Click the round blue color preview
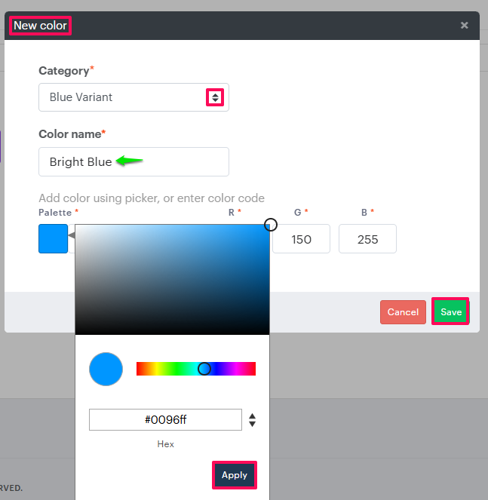Screen dimensions: 488x500 (x=106, y=370)
